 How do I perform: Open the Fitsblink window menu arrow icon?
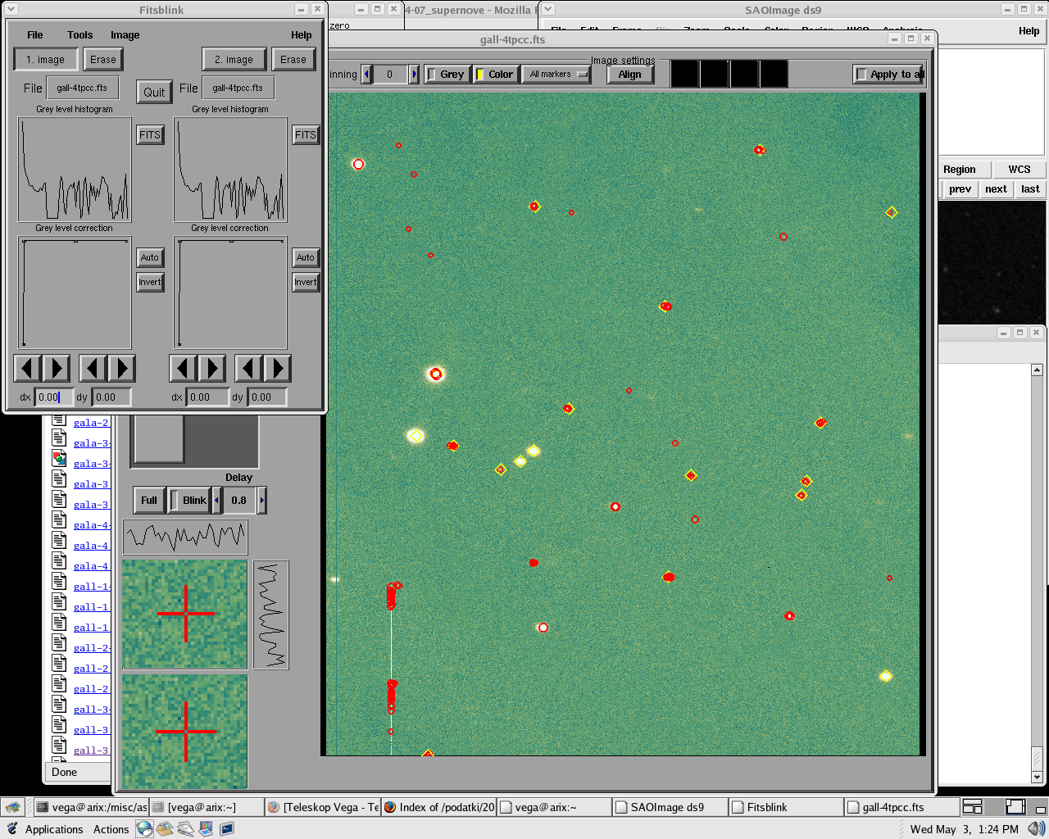tap(11, 10)
